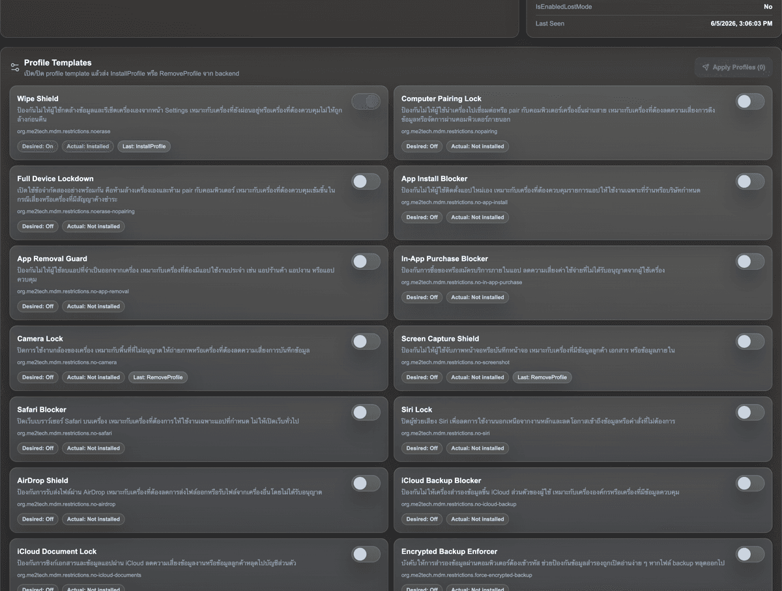Screen dimensions: 782x591
Task: Click the Wipe Shield 'Actual: Installed' badge
Action: 88,147
